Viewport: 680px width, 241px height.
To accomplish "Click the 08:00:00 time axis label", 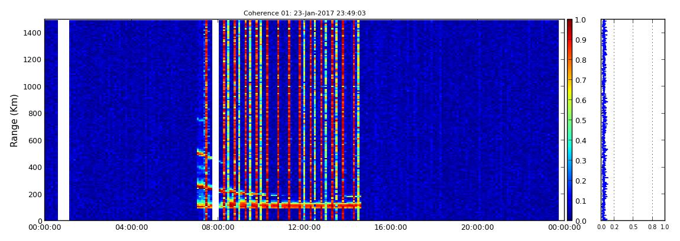I will 217,227.
